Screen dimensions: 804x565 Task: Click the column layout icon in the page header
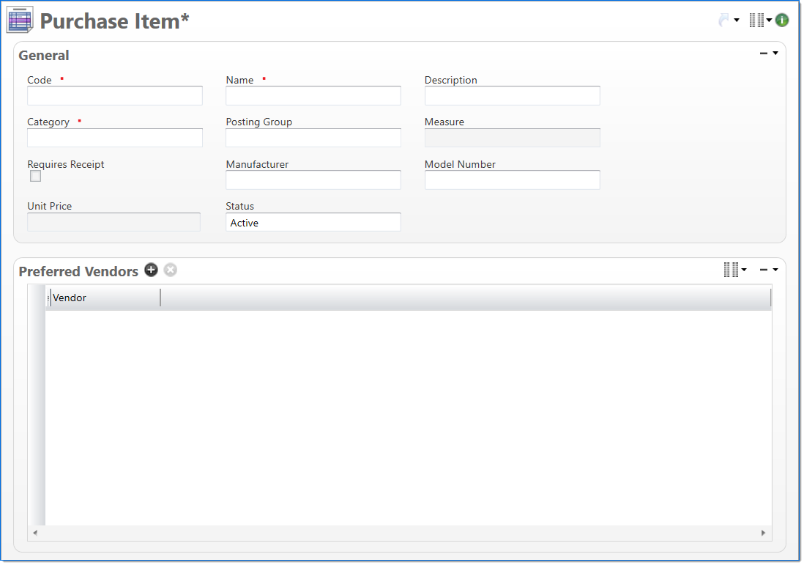click(x=756, y=21)
